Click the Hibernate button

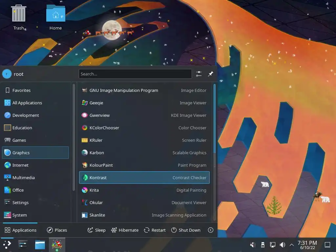point(125,230)
